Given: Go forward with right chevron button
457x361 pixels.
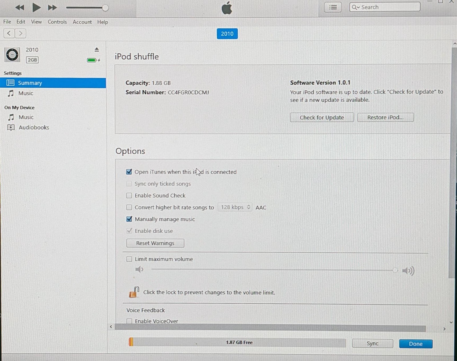Looking at the screenshot, I should click(x=20, y=33).
